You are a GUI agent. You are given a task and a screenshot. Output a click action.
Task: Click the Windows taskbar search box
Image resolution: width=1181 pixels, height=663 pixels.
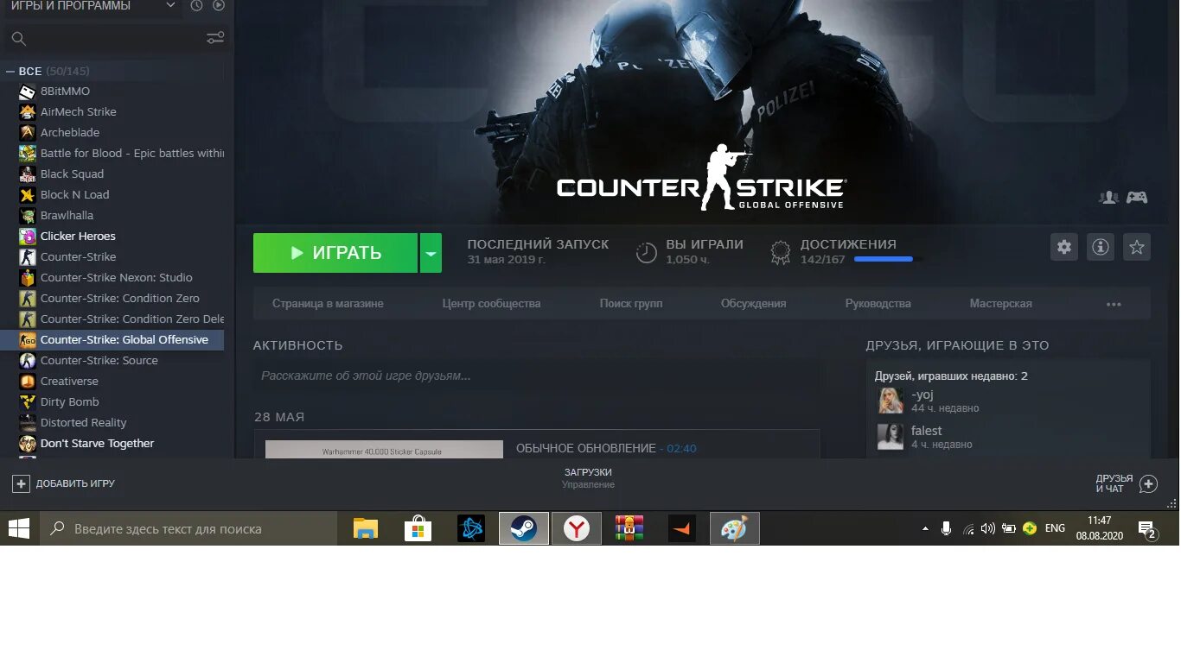188,528
